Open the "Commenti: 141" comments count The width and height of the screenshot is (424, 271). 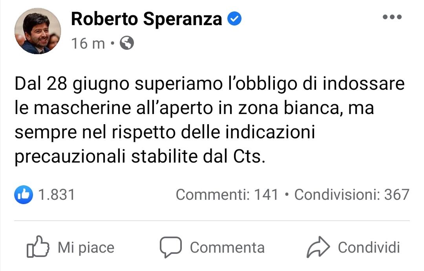point(227,195)
